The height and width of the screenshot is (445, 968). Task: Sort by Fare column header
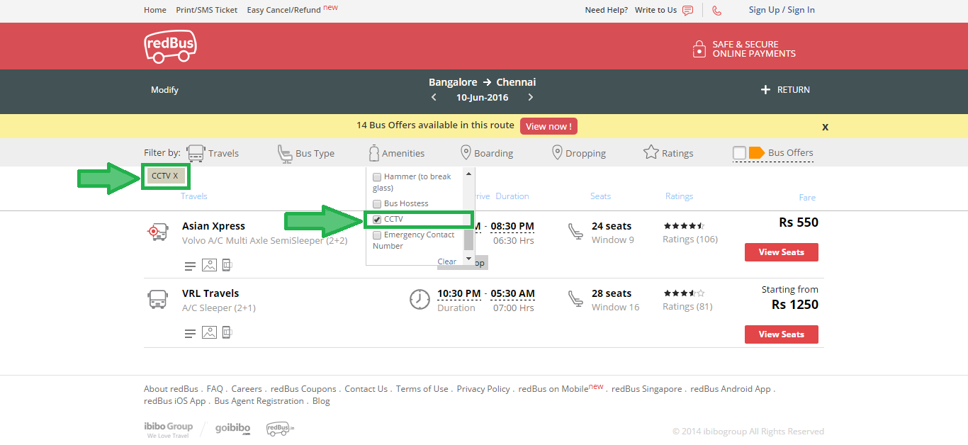tap(807, 198)
